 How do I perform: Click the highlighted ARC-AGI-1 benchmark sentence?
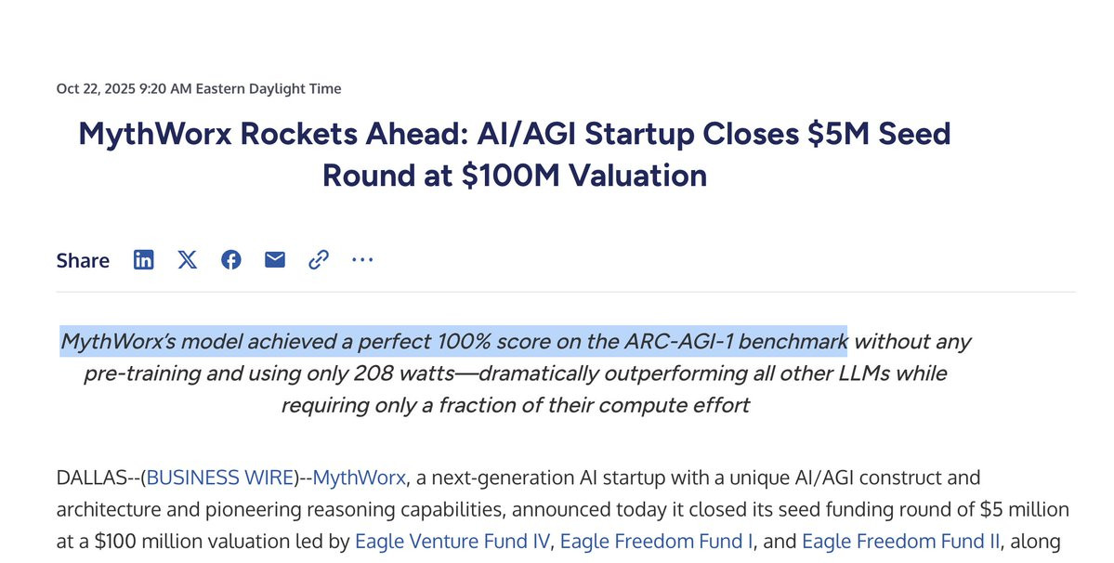pyautogui.click(x=454, y=342)
